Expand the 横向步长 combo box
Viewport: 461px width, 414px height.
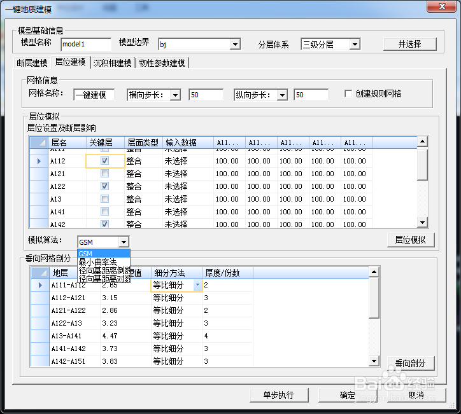point(176,95)
